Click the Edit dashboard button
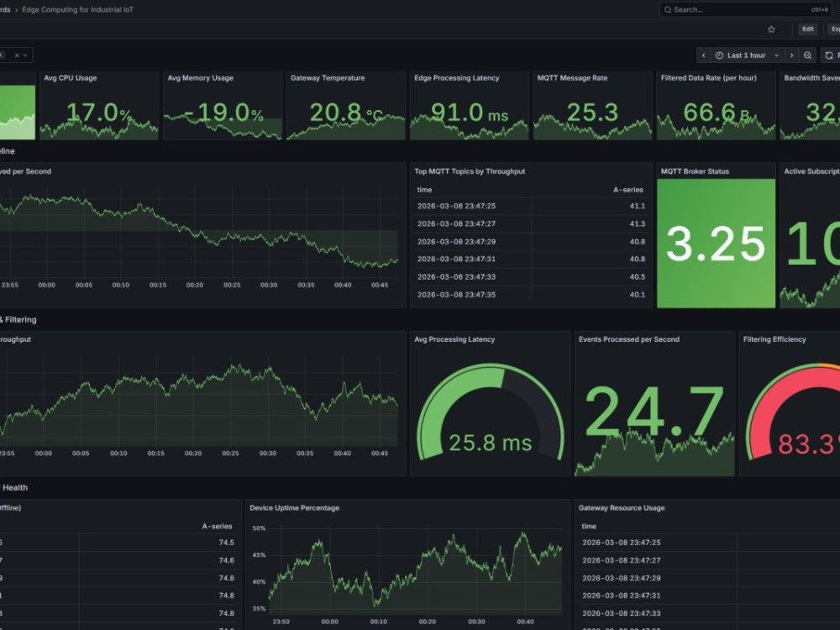 click(x=808, y=29)
